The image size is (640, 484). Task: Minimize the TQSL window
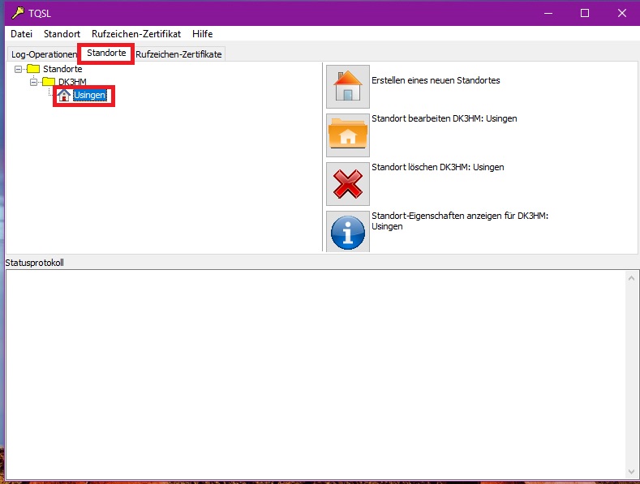tap(548, 13)
